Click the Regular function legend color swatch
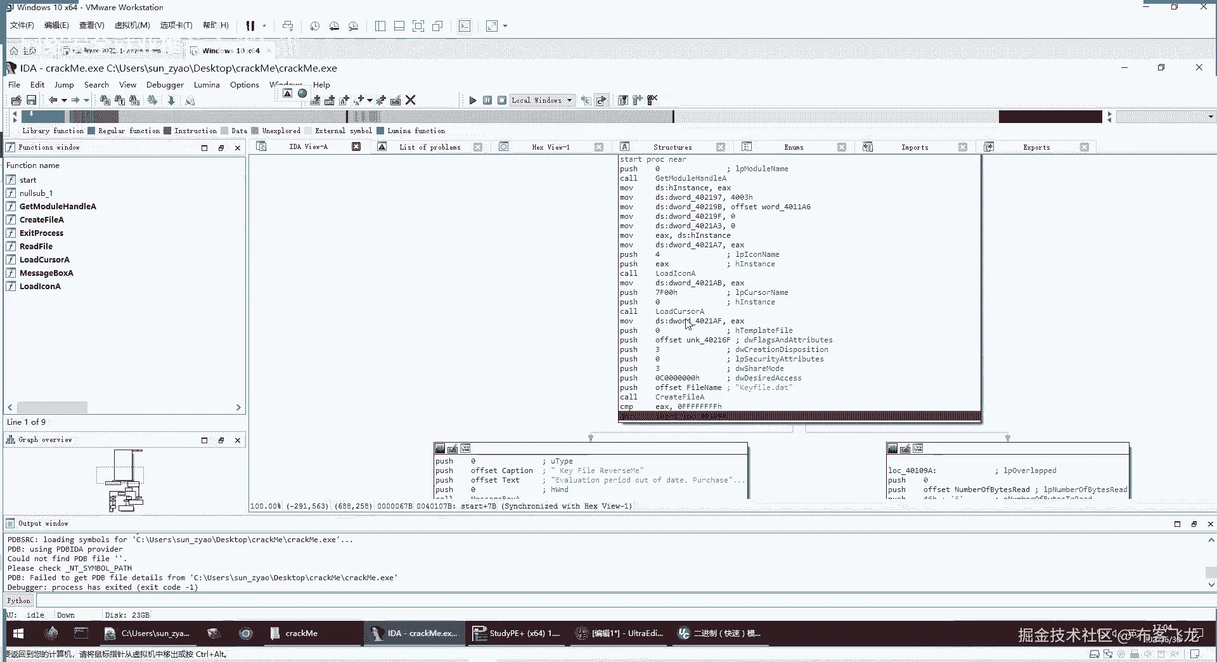1217x662 pixels. pyautogui.click(x=91, y=131)
